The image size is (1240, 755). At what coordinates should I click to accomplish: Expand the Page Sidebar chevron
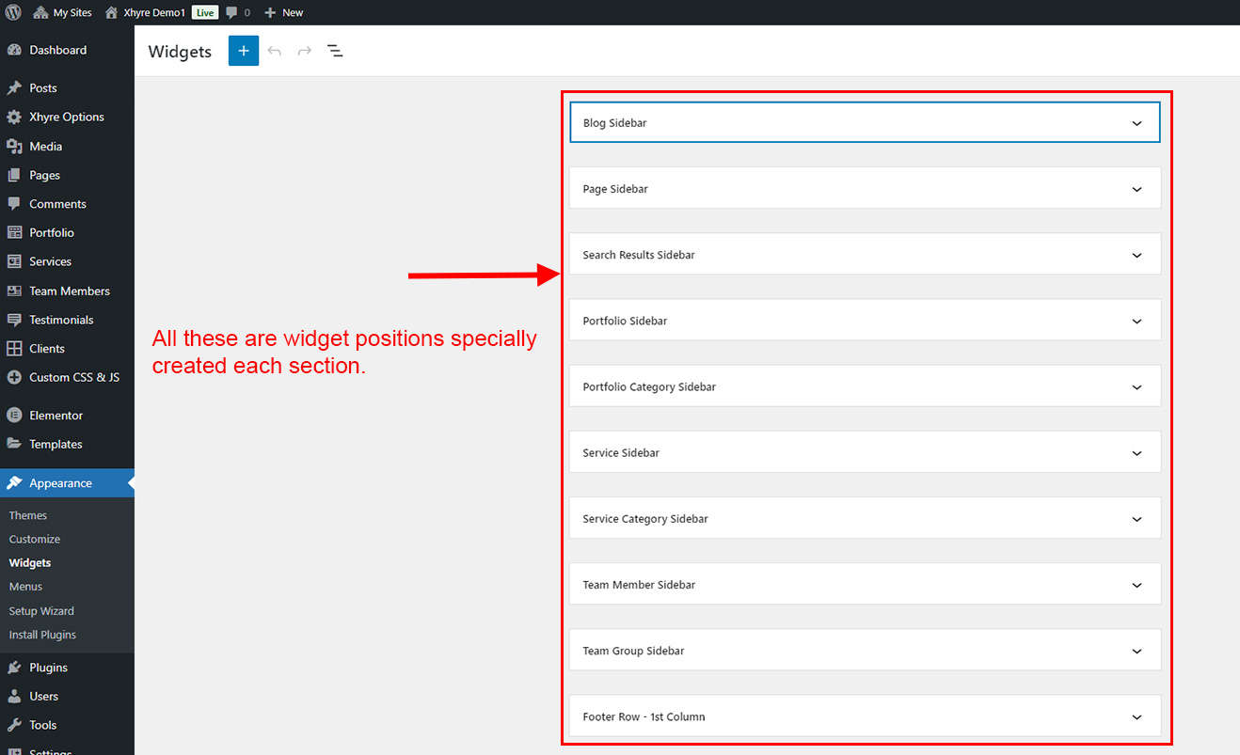tap(1137, 189)
